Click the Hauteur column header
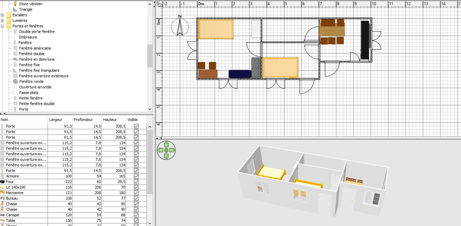 tap(114, 119)
